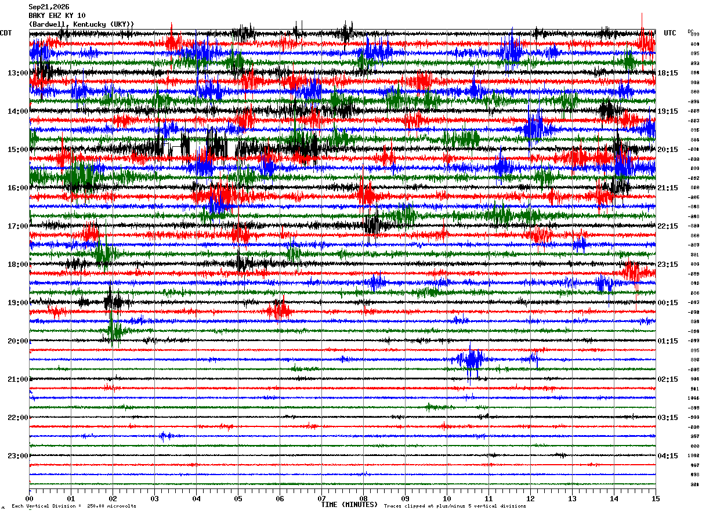Click the traces clipped footnote text
This screenshot has height=514, width=702.
point(455,506)
